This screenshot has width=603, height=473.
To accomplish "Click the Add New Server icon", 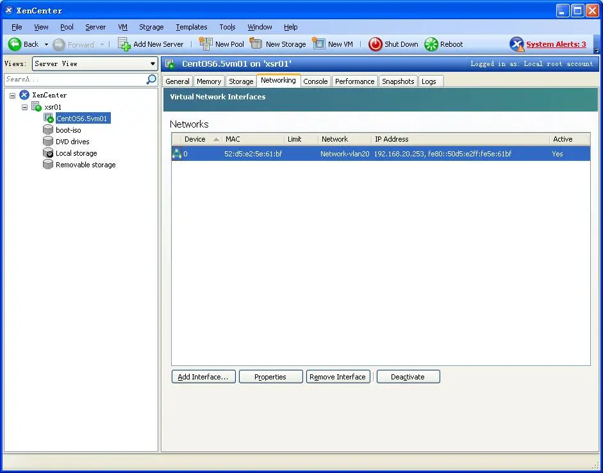I will tap(124, 44).
